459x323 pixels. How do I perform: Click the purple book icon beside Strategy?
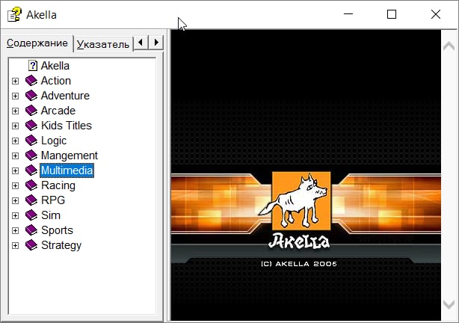[31, 245]
